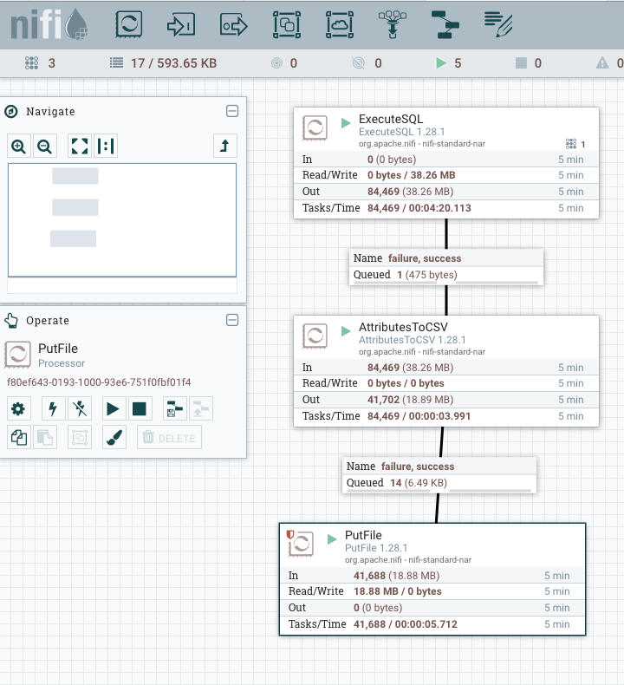Image resolution: width=624 pixels, height=685 pixels.
Task: Open PutFile configuration with gear icon
Action: [x=18, y=409]
